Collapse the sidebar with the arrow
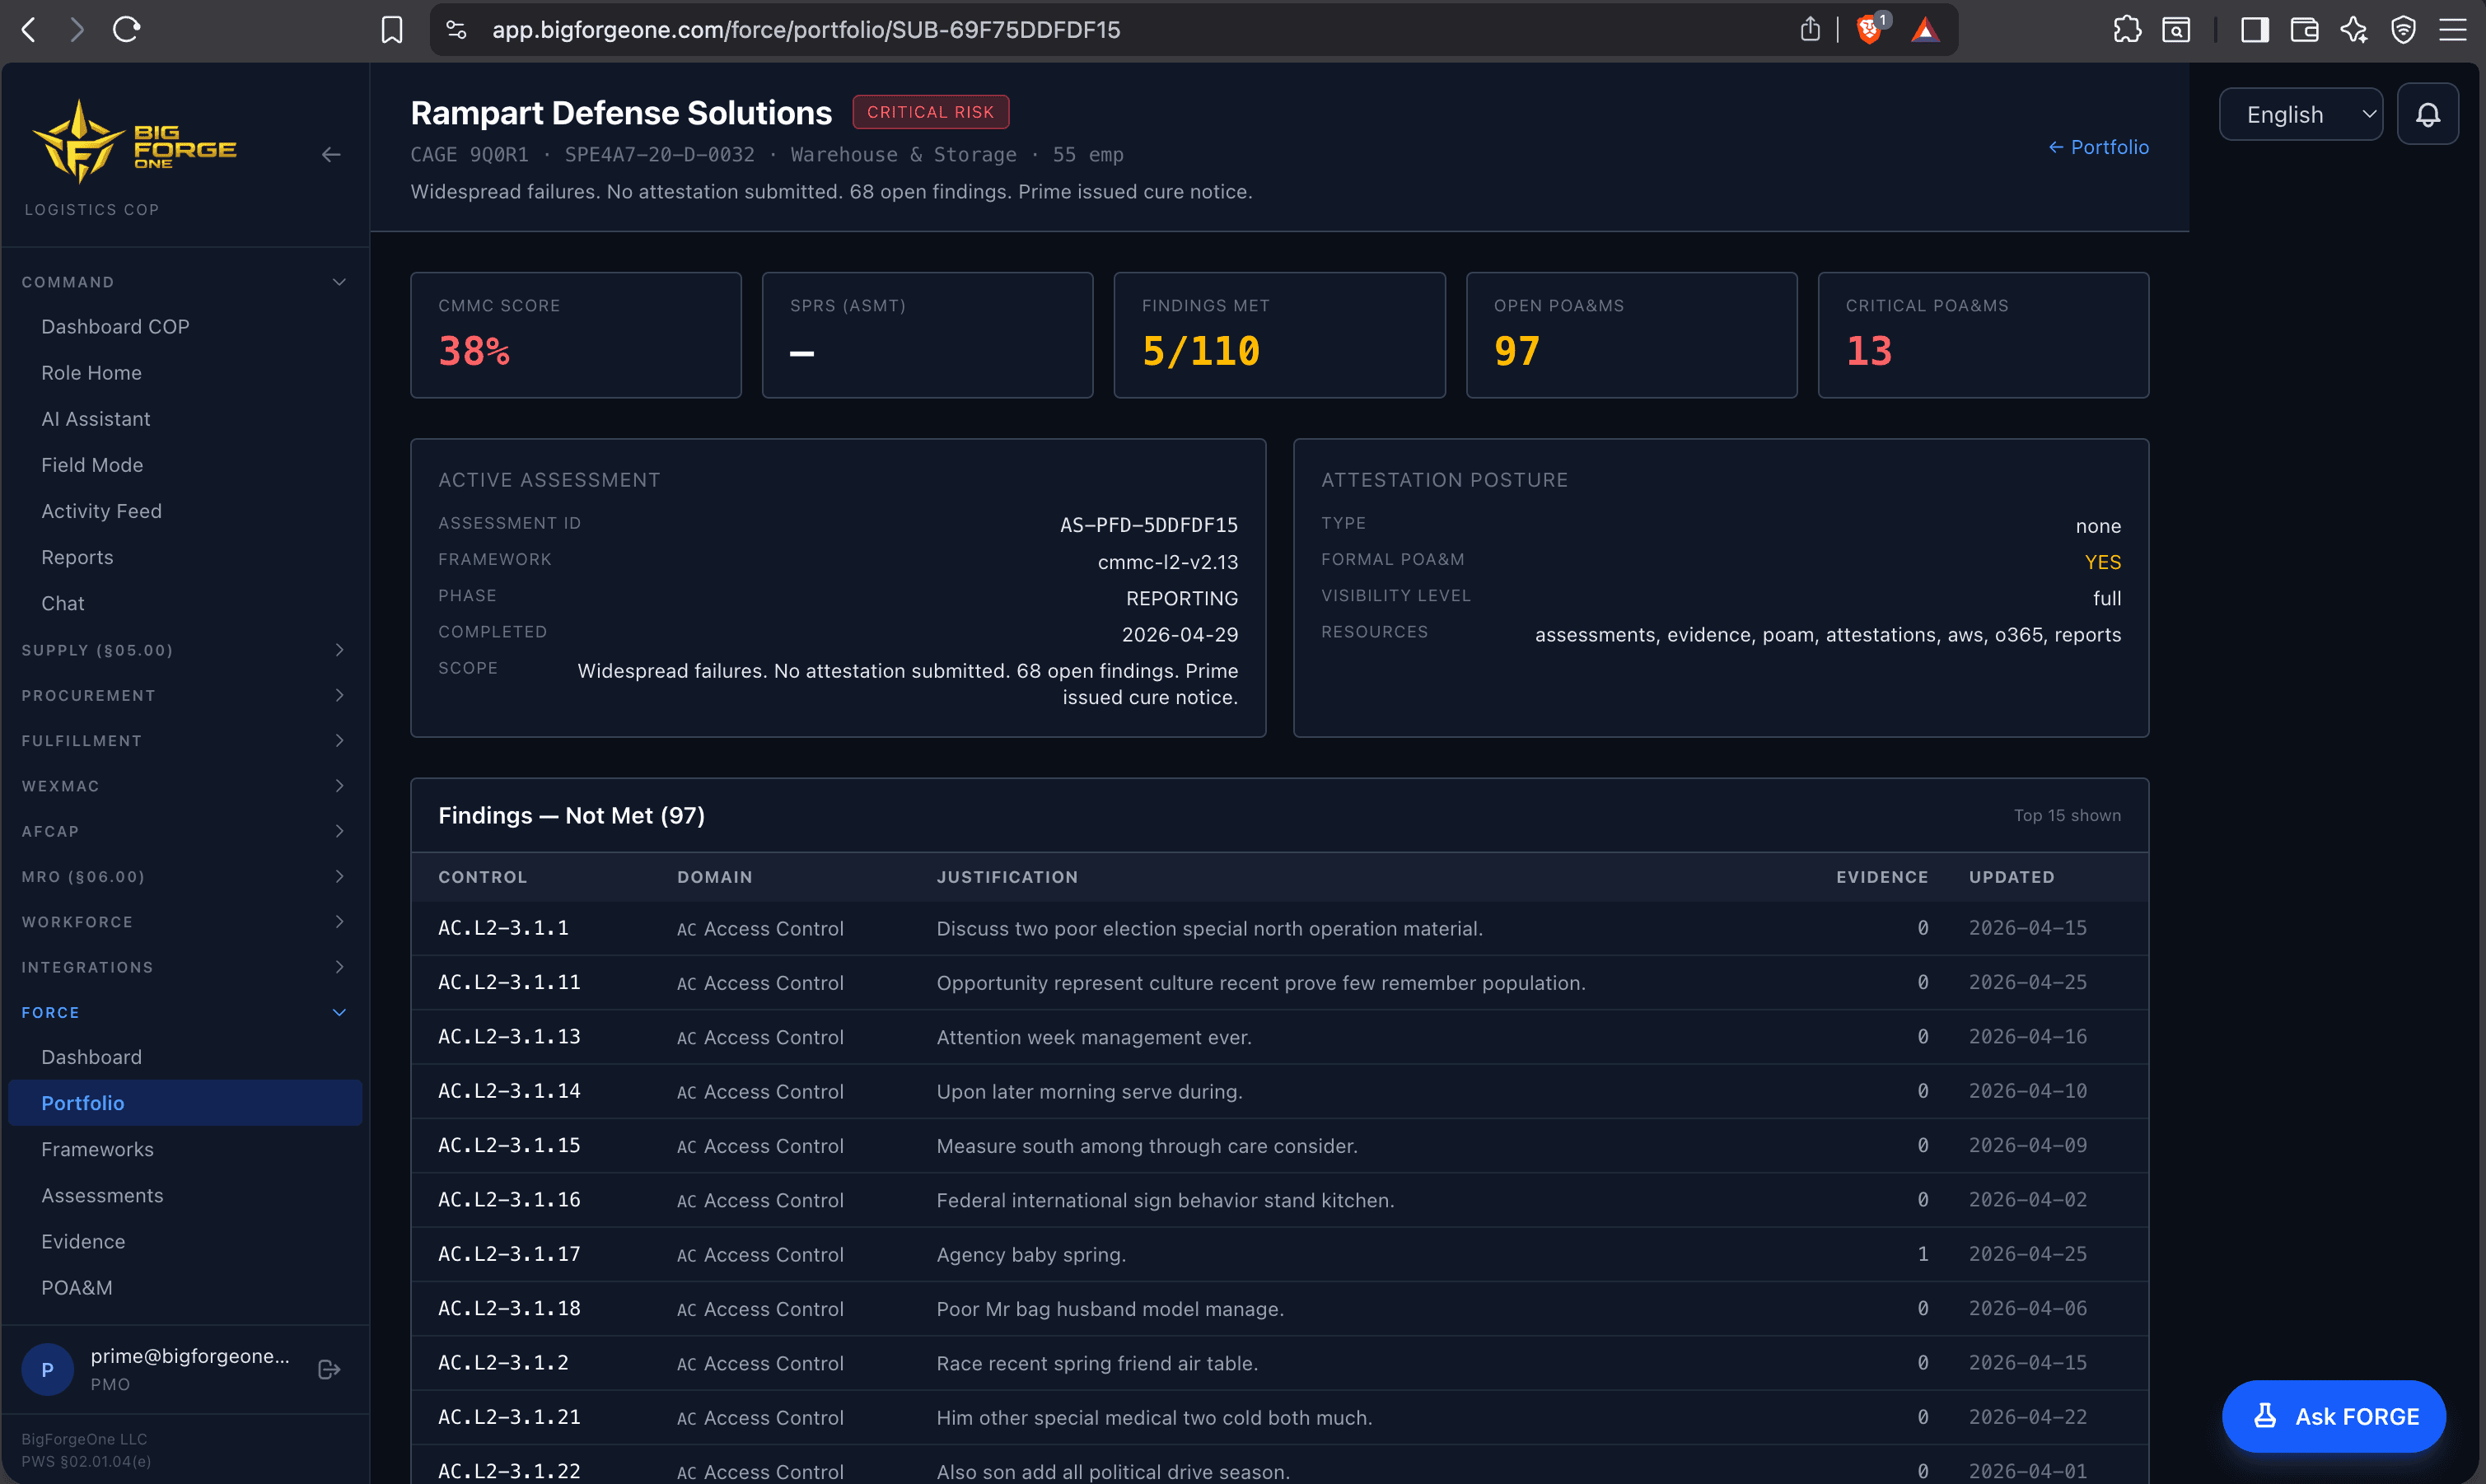Screen dimensions: 2486x1484 tap(331, 155)
